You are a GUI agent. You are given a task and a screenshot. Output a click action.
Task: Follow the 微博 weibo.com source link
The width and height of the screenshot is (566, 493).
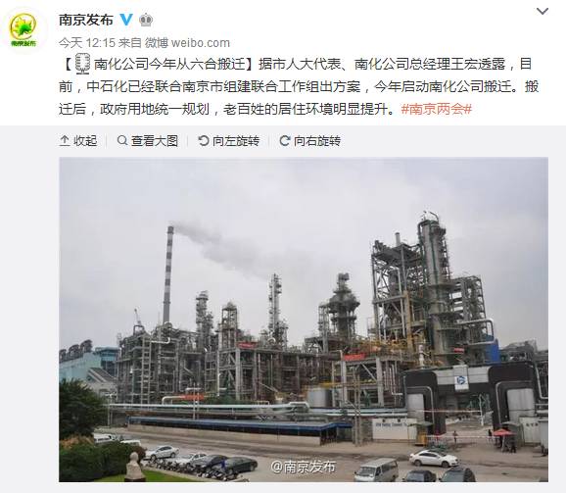(x=187, y=43)
